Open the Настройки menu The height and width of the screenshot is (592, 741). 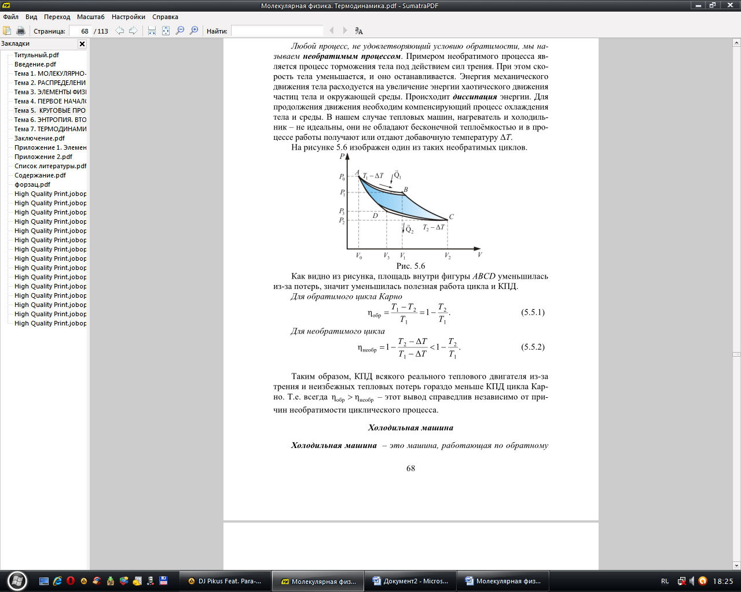click(x=129, y=17)
